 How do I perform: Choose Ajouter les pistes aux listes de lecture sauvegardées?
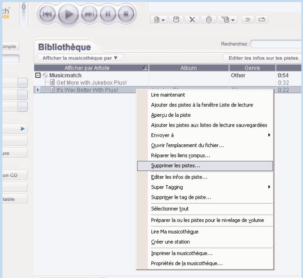pyautogui.click(x=205, y=125)
